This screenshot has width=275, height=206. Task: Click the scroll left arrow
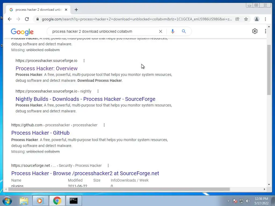click(6, 189)
